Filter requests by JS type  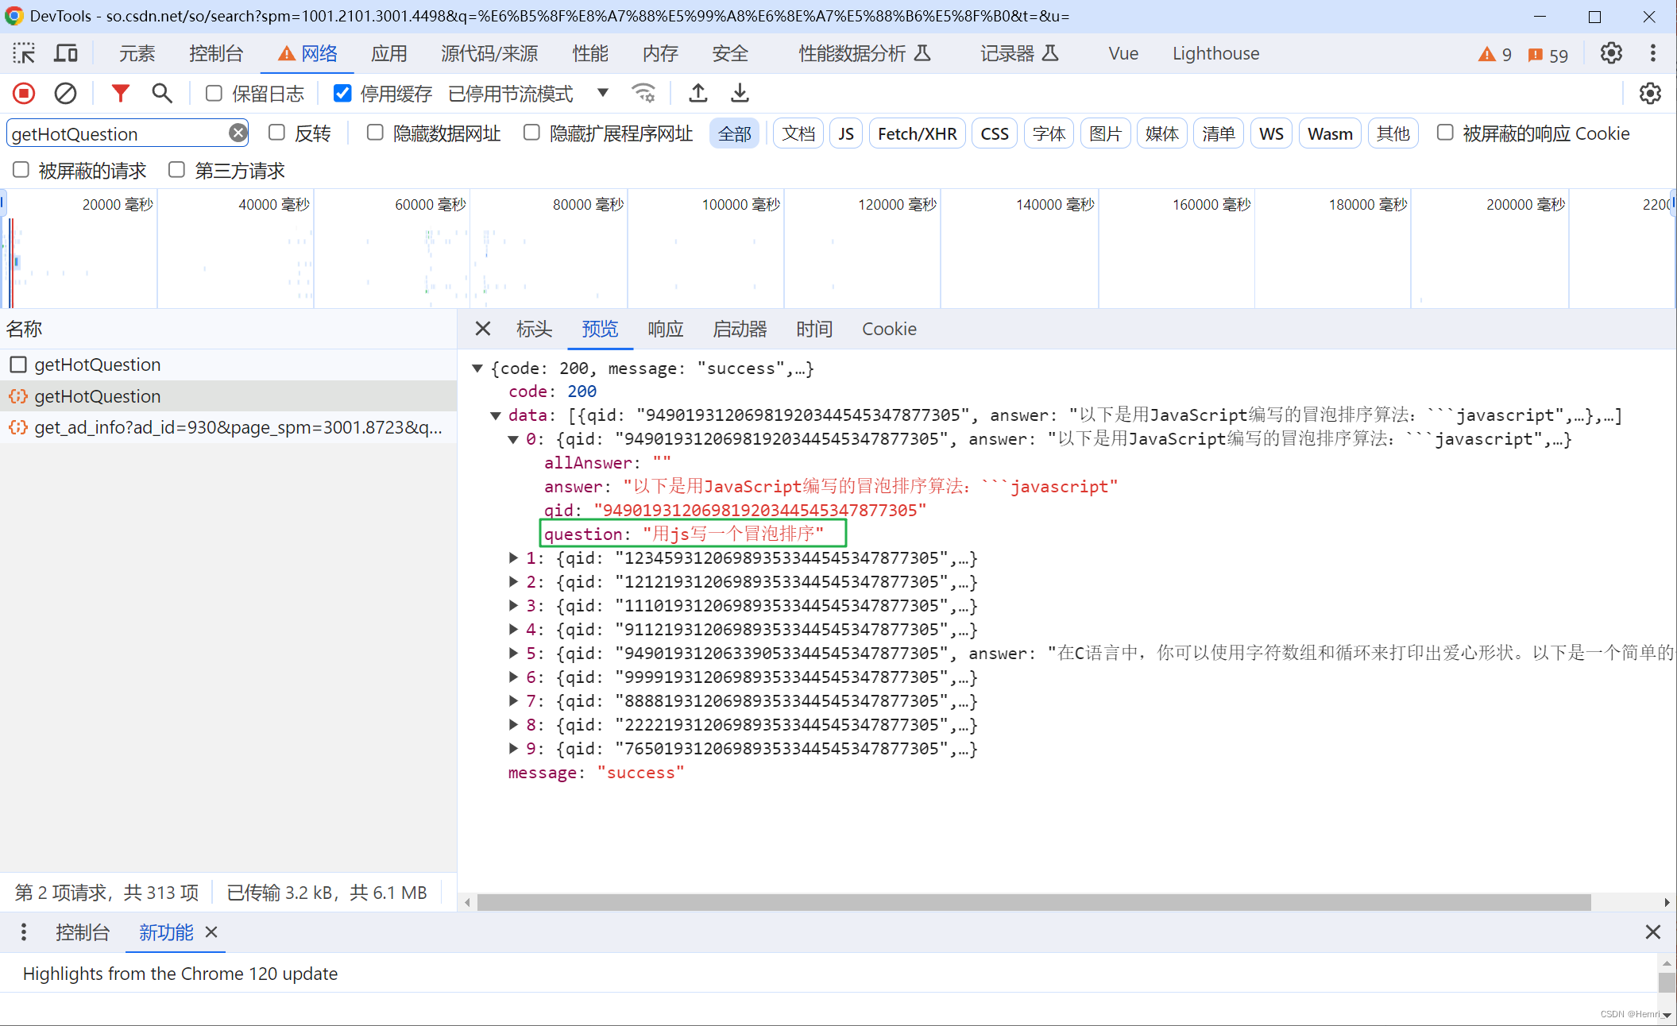(846, 133)
